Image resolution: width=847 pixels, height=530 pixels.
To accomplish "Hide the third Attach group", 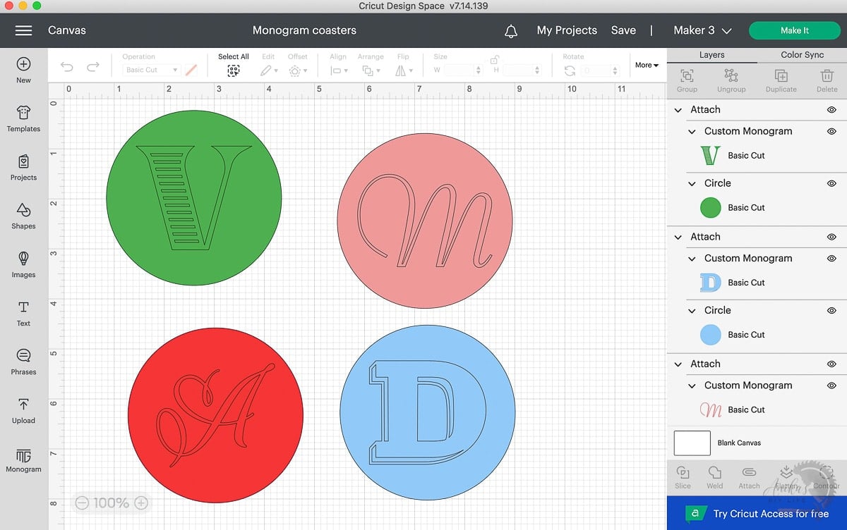I will click(831, 364).
